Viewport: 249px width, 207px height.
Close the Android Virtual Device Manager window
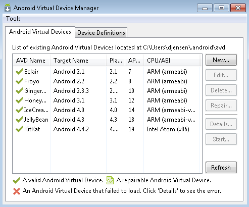(x=238, y=8)
